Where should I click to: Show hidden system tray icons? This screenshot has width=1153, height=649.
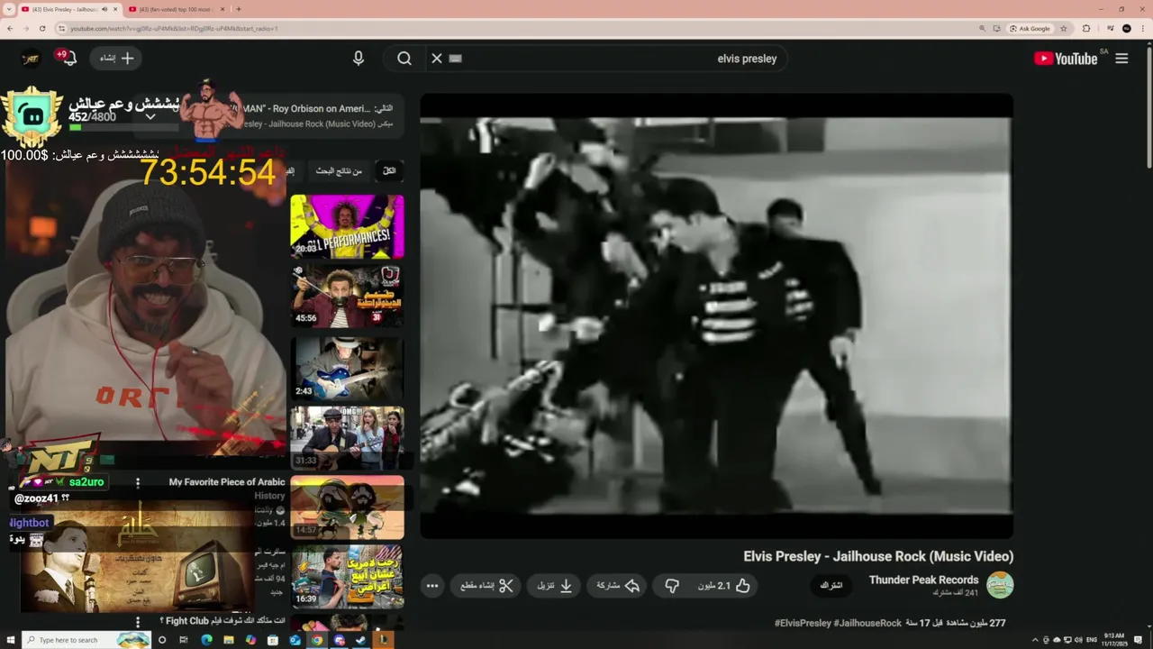point(1035,640)
